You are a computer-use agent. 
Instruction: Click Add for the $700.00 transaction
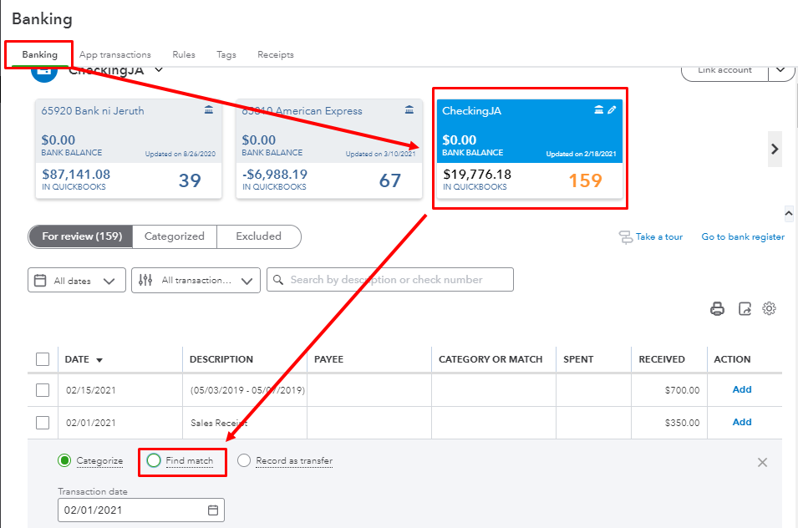pos(742,389)
